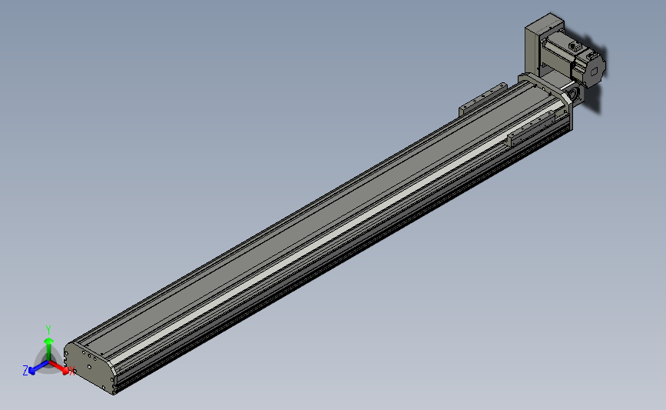Click the green Y axis arrow of the triad

click(x=48, y=348)
